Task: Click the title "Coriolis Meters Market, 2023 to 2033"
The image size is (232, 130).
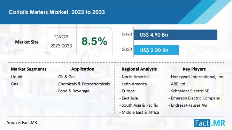Action: tap(57, 12)
